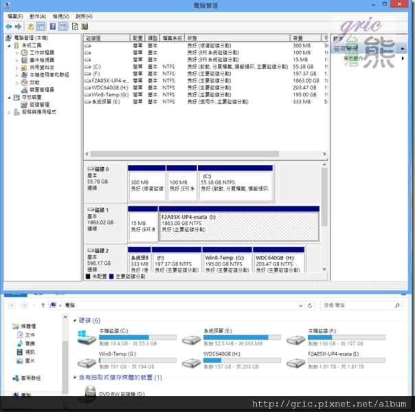Viewport: 415px width, 412px height.
Task: Click the volume list horizontal scrollbar thumb
Action: tap(184, 154)
